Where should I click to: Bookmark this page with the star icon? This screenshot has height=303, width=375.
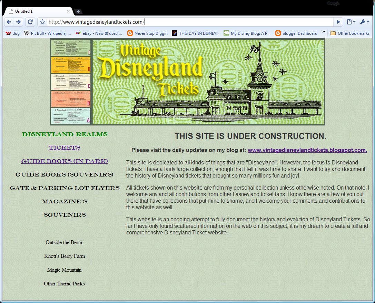coord(42,22)
